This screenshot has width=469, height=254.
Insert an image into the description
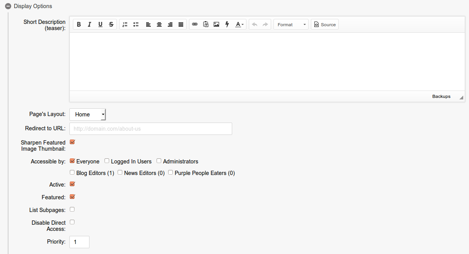216,25
